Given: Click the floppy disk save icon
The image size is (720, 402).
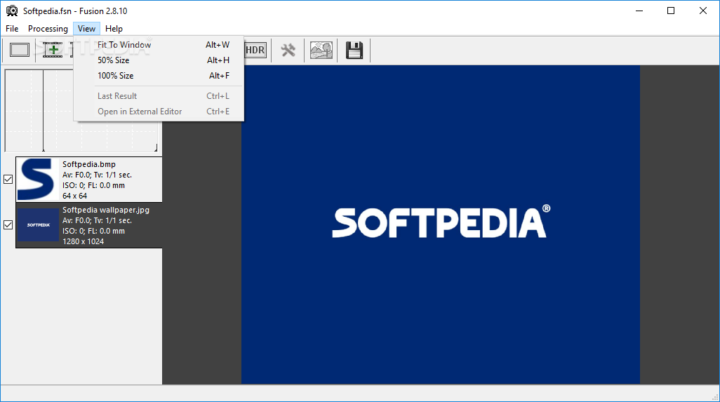Looking at the screenshot, I should [x=354, y=50].
